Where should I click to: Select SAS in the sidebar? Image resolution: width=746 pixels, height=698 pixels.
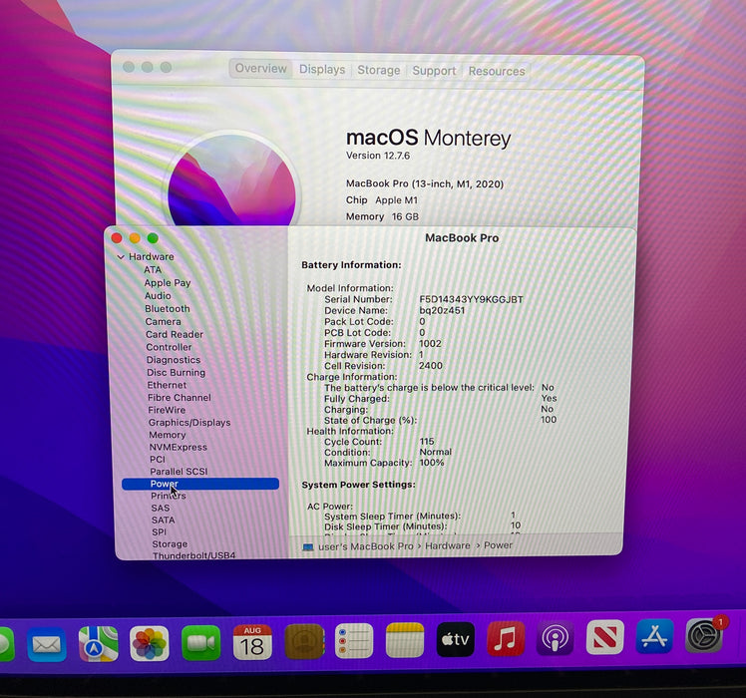(161, 508)
